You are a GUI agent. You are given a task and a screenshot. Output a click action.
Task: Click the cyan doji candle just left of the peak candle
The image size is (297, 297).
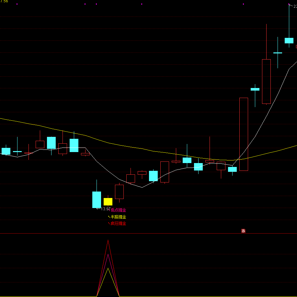(x=278, y=52)
